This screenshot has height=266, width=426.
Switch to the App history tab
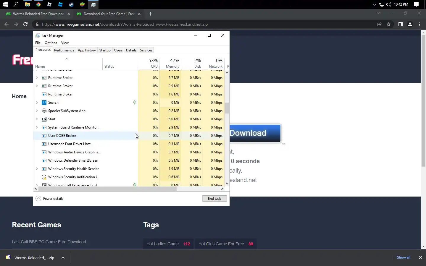(x=87, y=50)
